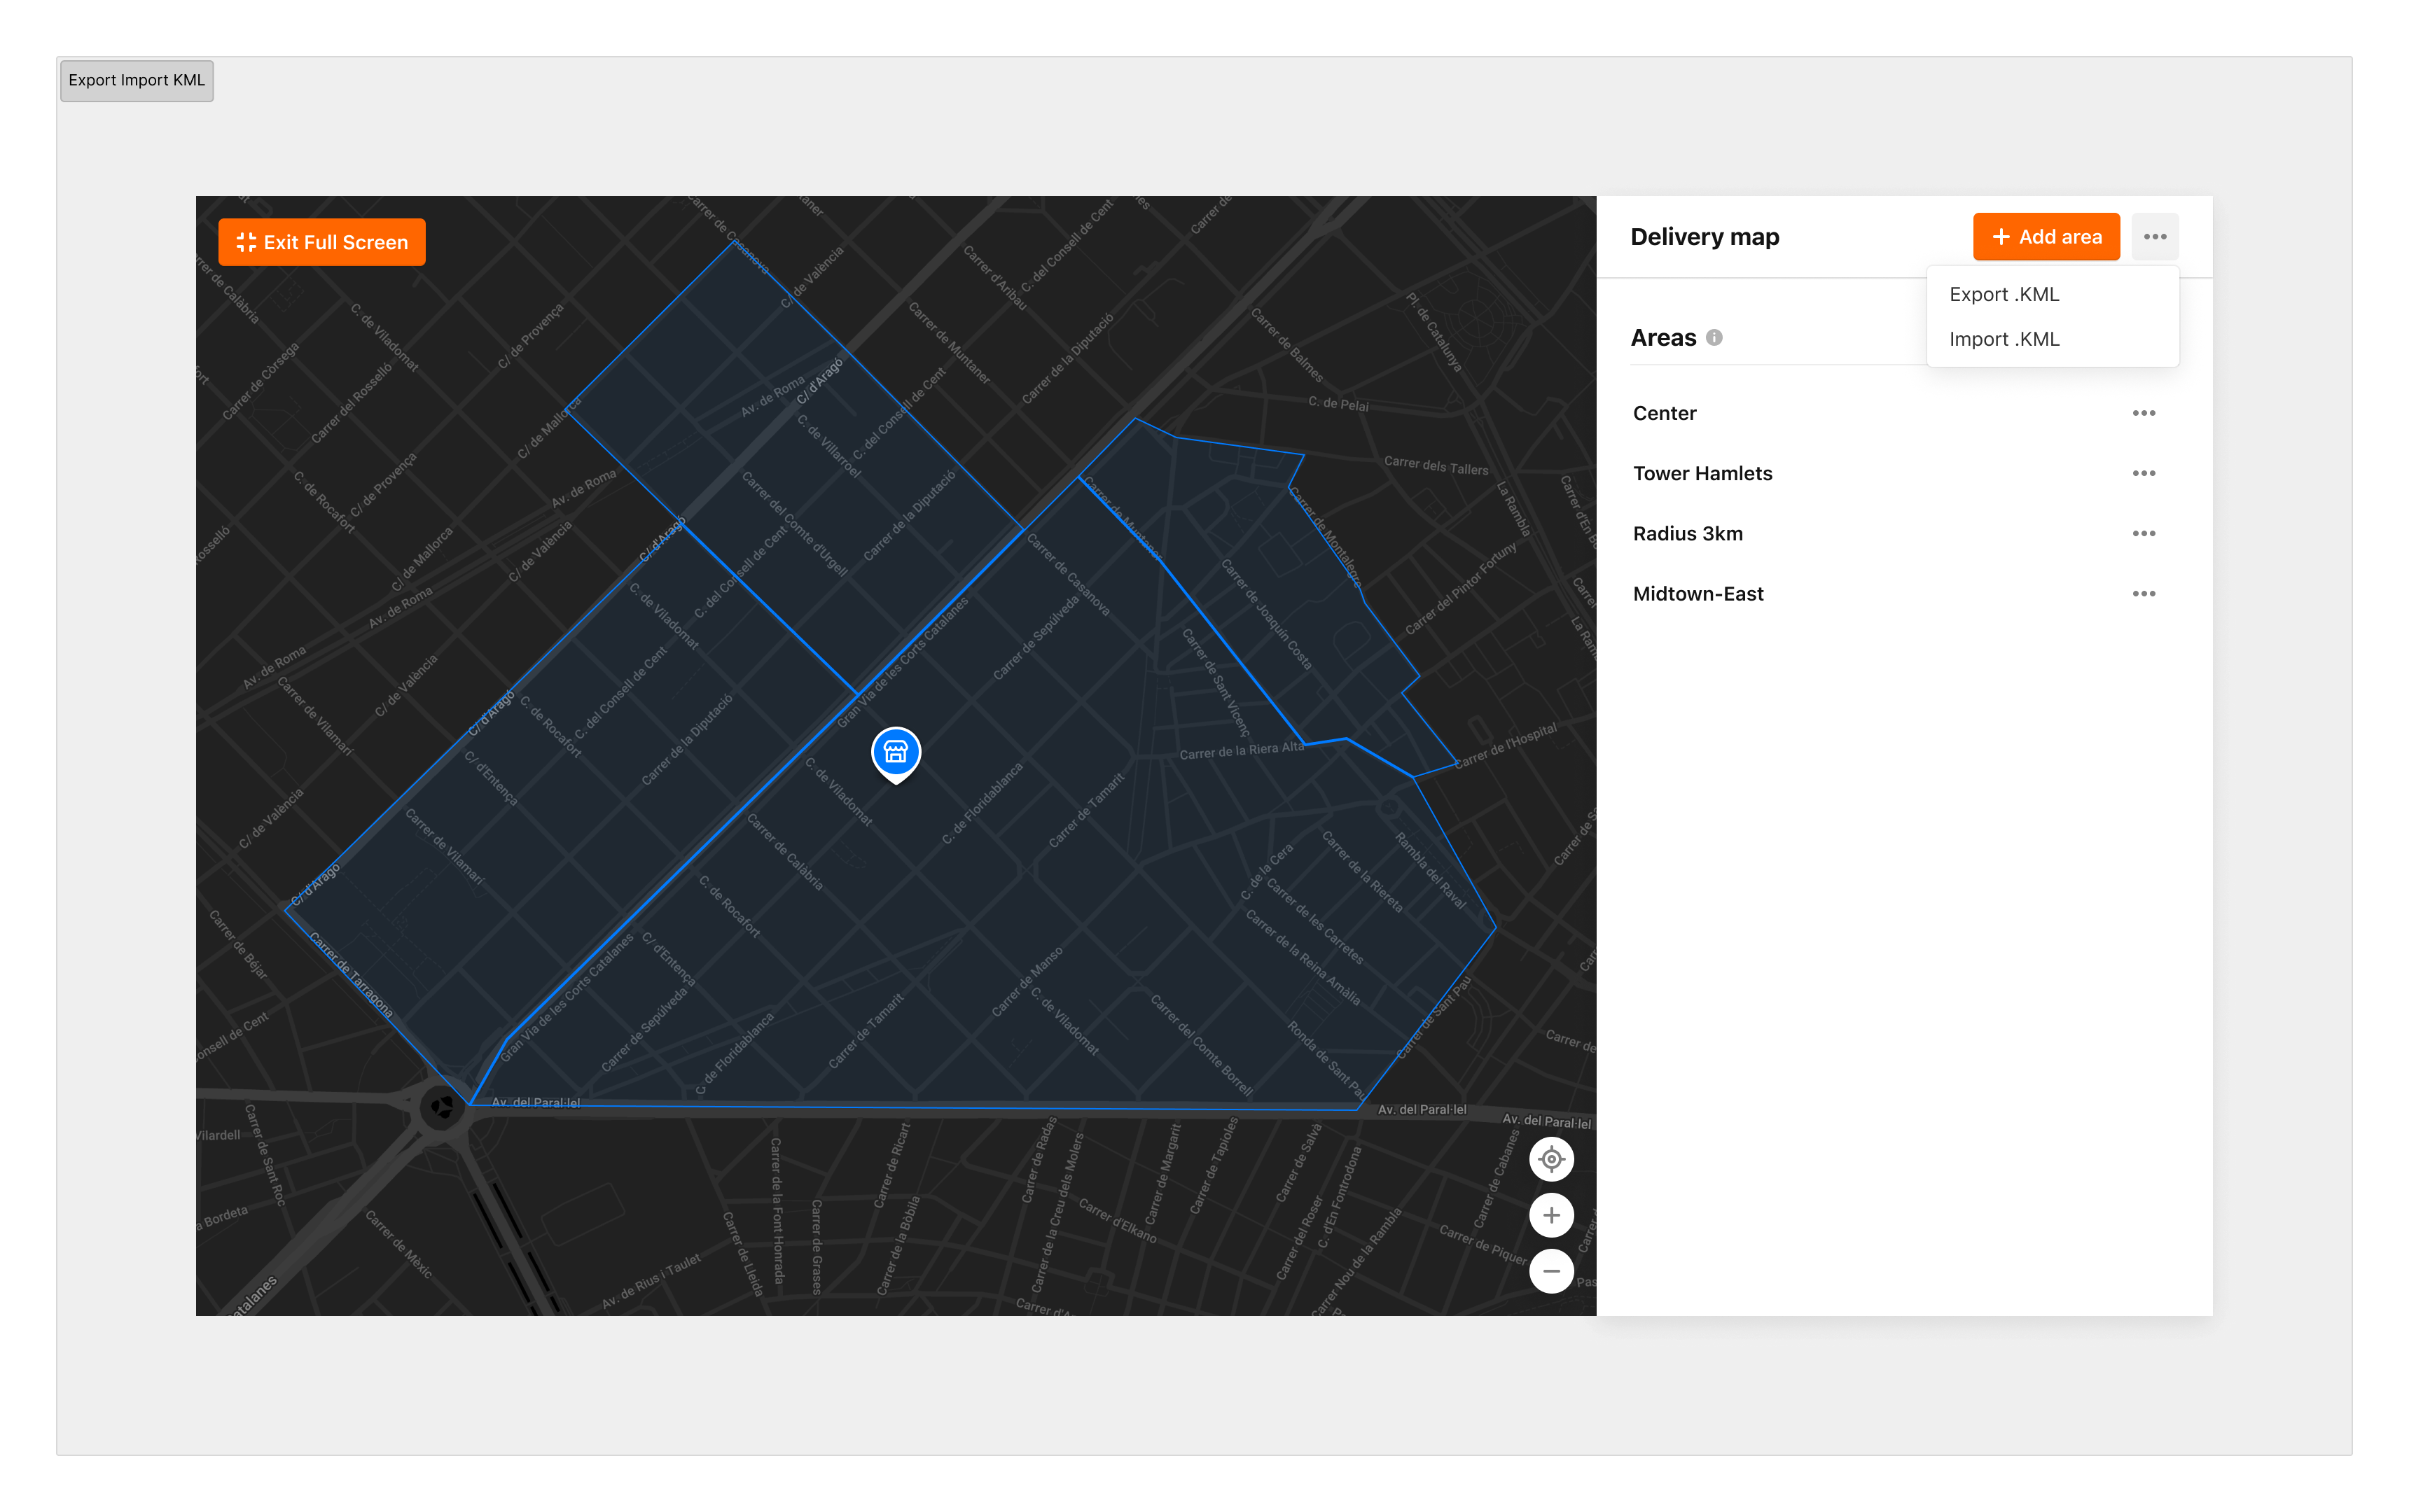Click the Export Import KML tab

coord(137,80)
